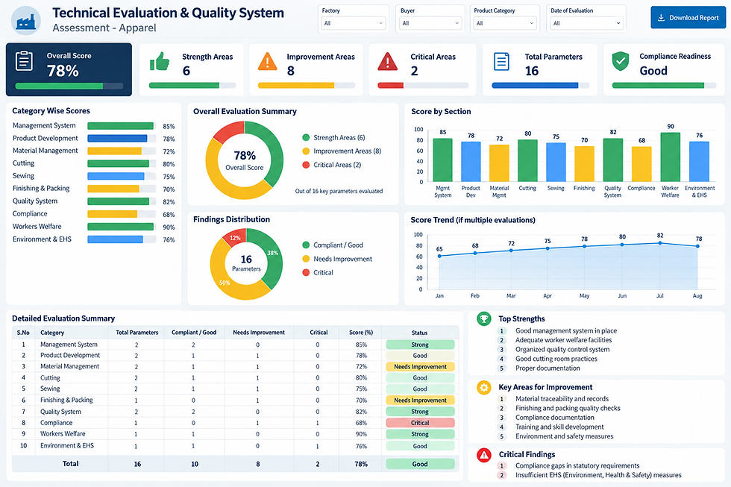This screenshot has height=487, width=731.
Task: Click the Overall Score clipboard icon
Action: coord(24,60)
